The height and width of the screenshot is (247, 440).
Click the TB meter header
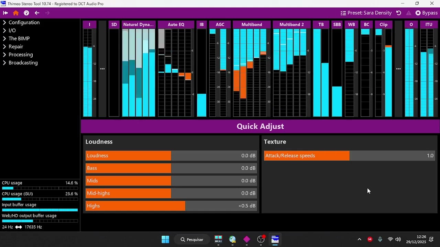coord(321,24)
